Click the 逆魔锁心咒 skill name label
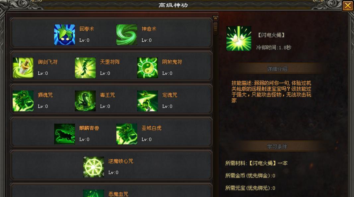This screenshot has width=354, height=197. pos(120,161)
